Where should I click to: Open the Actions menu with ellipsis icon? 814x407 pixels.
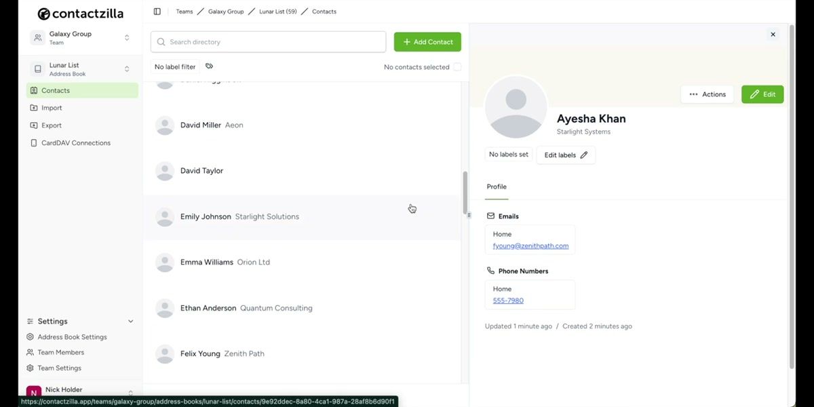(x=694, y=94)
